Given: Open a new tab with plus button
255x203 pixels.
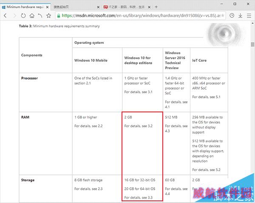Looking at the screenshot, I should 156,7.
